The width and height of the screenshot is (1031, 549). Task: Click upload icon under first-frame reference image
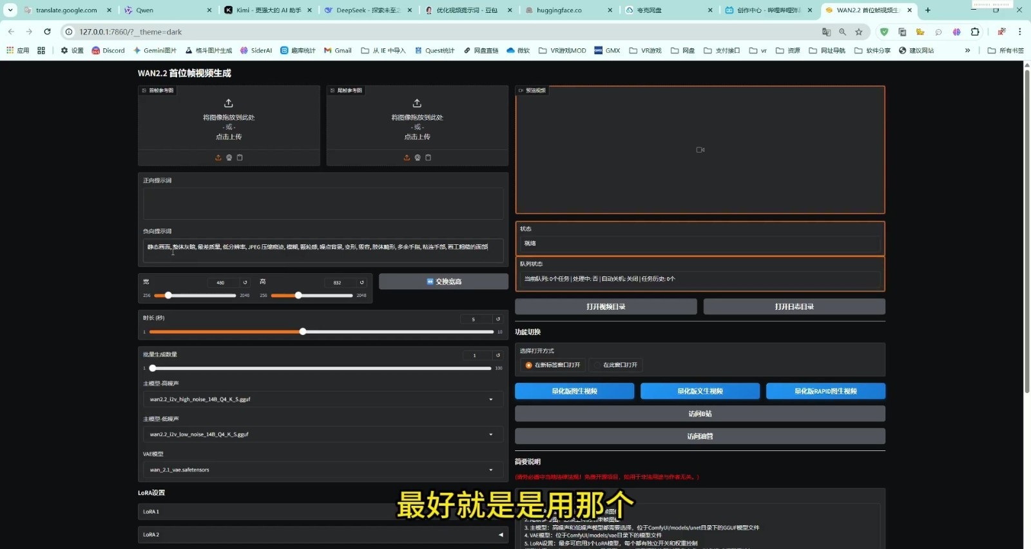(x=218, y=158)
